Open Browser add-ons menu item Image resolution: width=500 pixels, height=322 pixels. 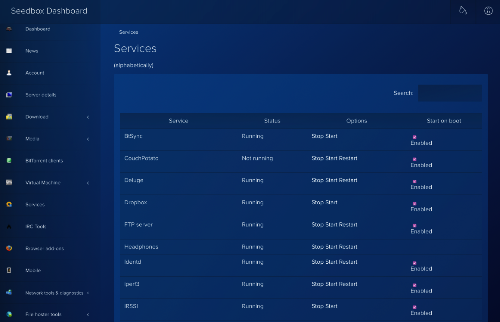pyautogui.click(x=44, y=249)
